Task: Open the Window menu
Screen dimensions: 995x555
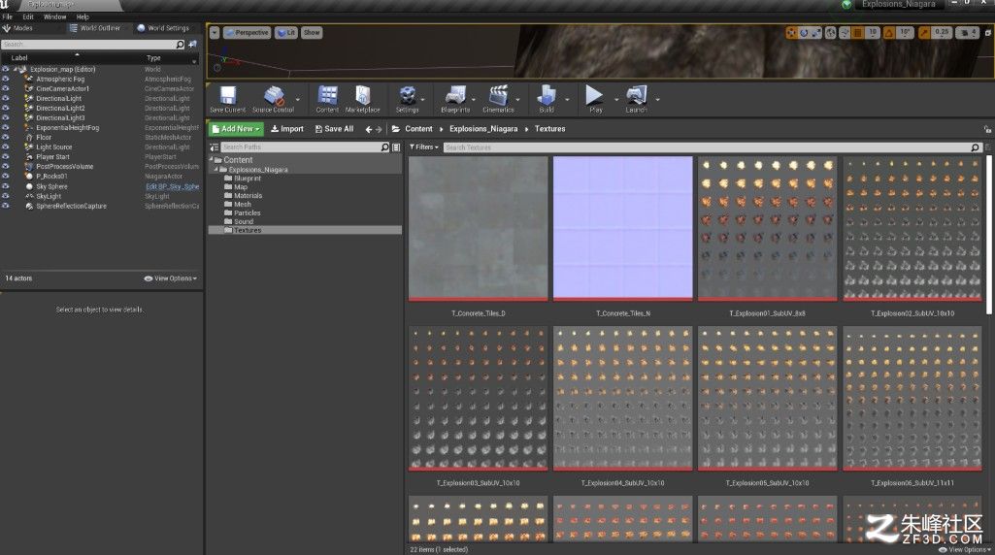Action: click(x=54, y=17)
